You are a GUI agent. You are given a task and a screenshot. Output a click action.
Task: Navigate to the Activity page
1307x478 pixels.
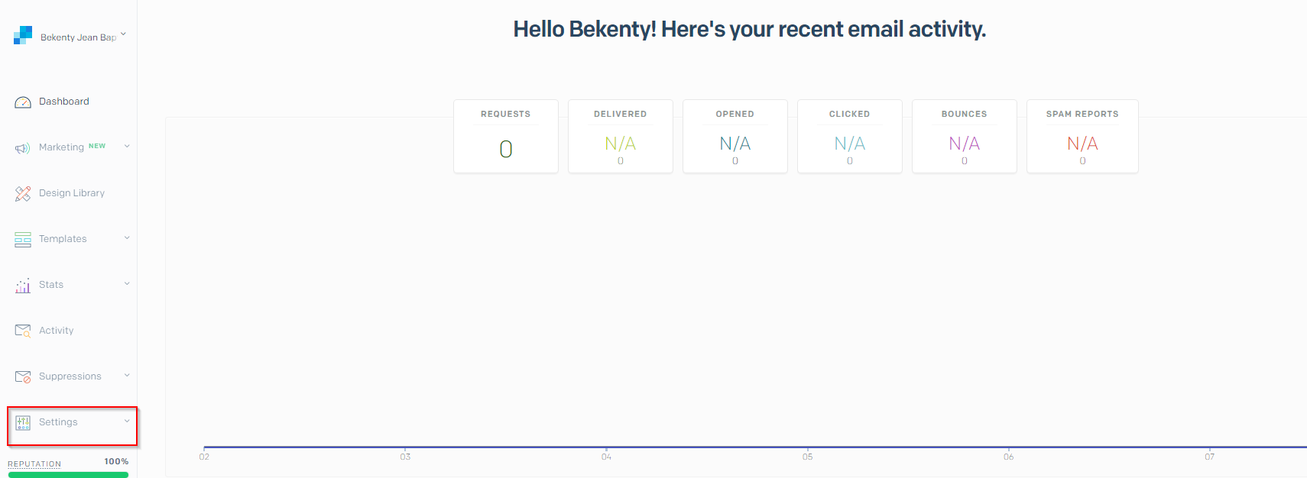click(x=56, y=330)
